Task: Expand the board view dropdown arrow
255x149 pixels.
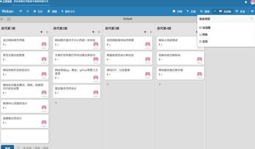Action: [x=215, y=12]
